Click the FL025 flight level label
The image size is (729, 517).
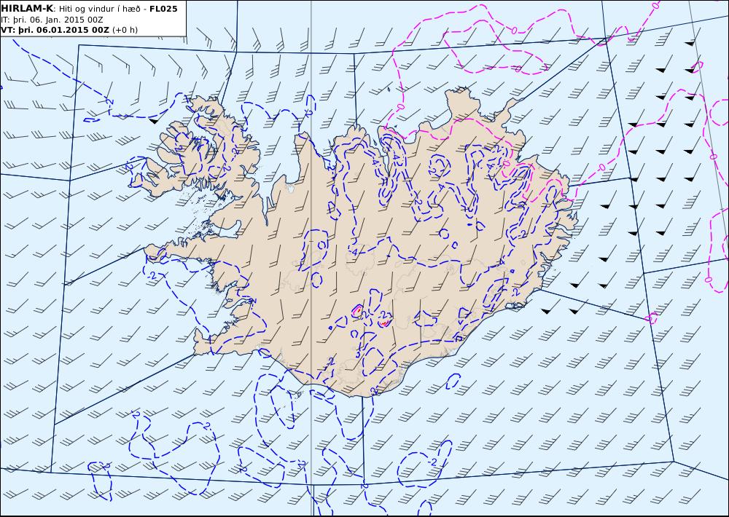click(x=163, y=9)
